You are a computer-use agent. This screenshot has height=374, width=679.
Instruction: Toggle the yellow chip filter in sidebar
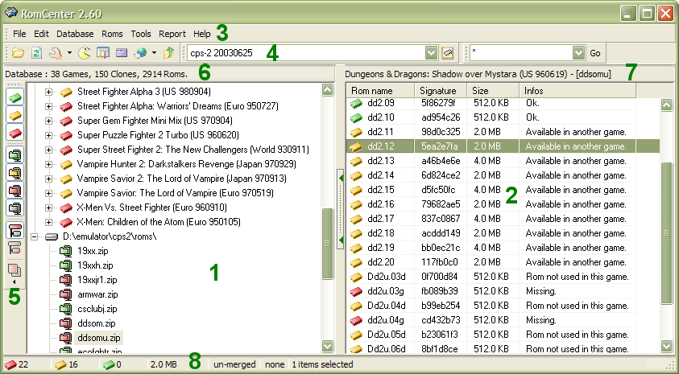click(15, 115)
